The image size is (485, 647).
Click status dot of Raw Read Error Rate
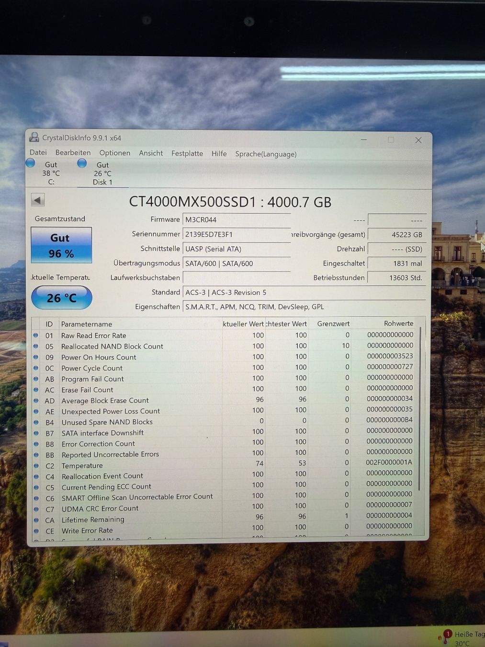pos(36,335)
